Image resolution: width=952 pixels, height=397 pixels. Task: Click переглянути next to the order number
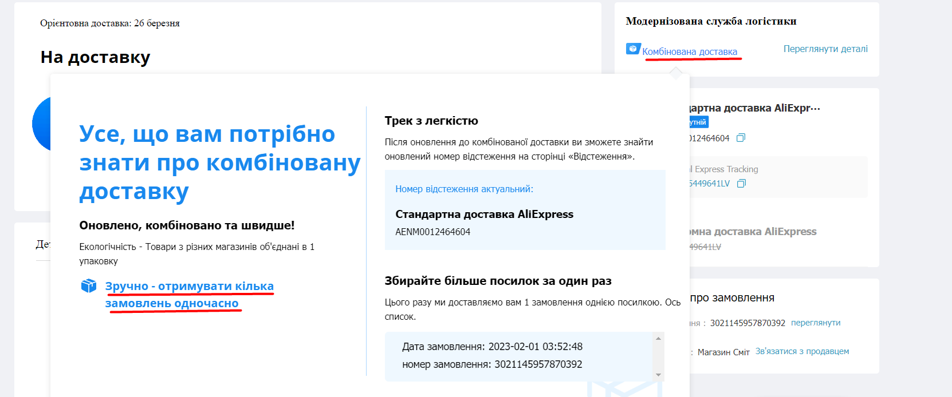(816, 323)
